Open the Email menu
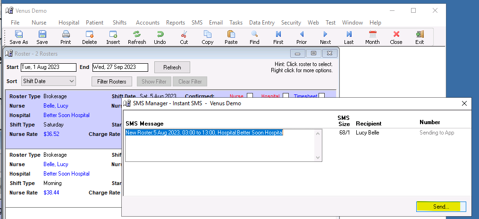This screenshot has width=479, height=219. pos(216,23)
